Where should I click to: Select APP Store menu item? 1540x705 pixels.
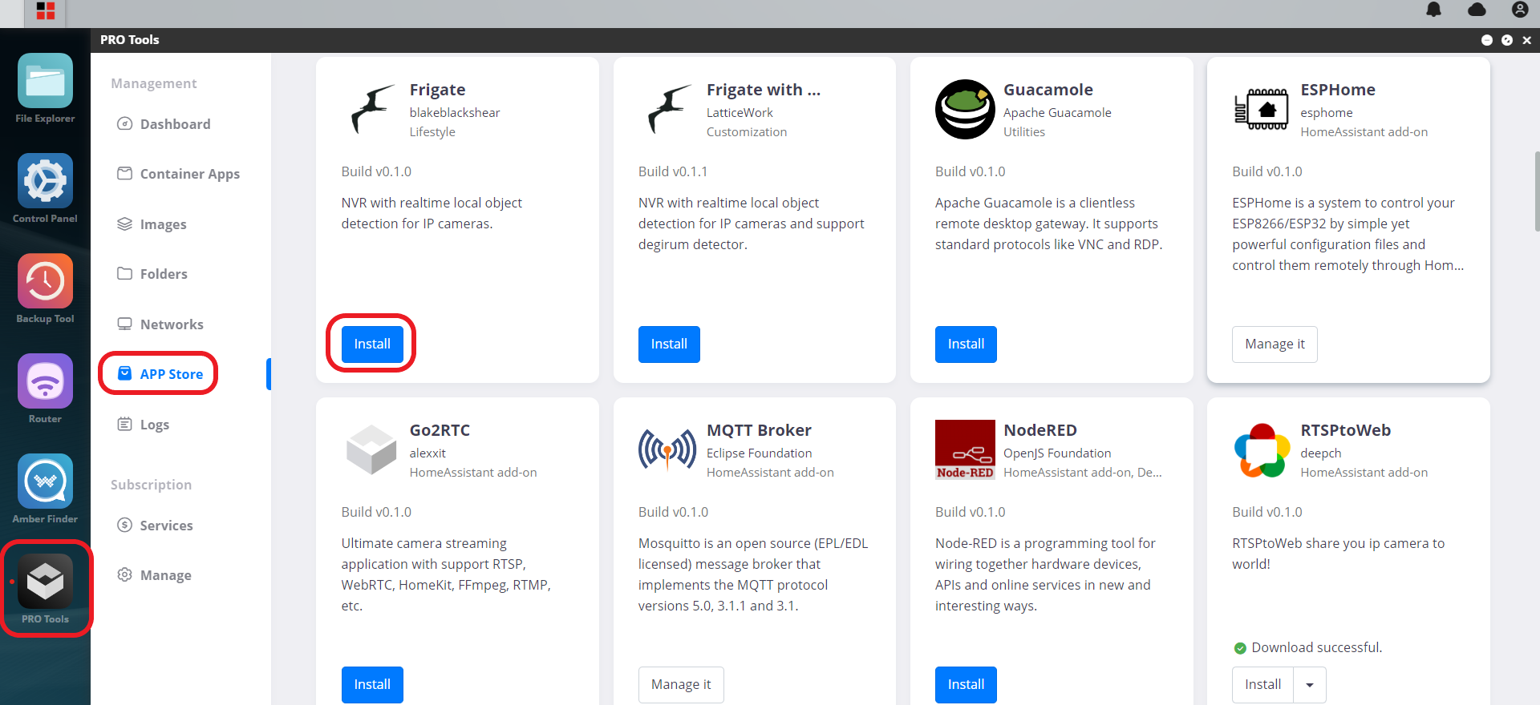click(x=172, y=374)
